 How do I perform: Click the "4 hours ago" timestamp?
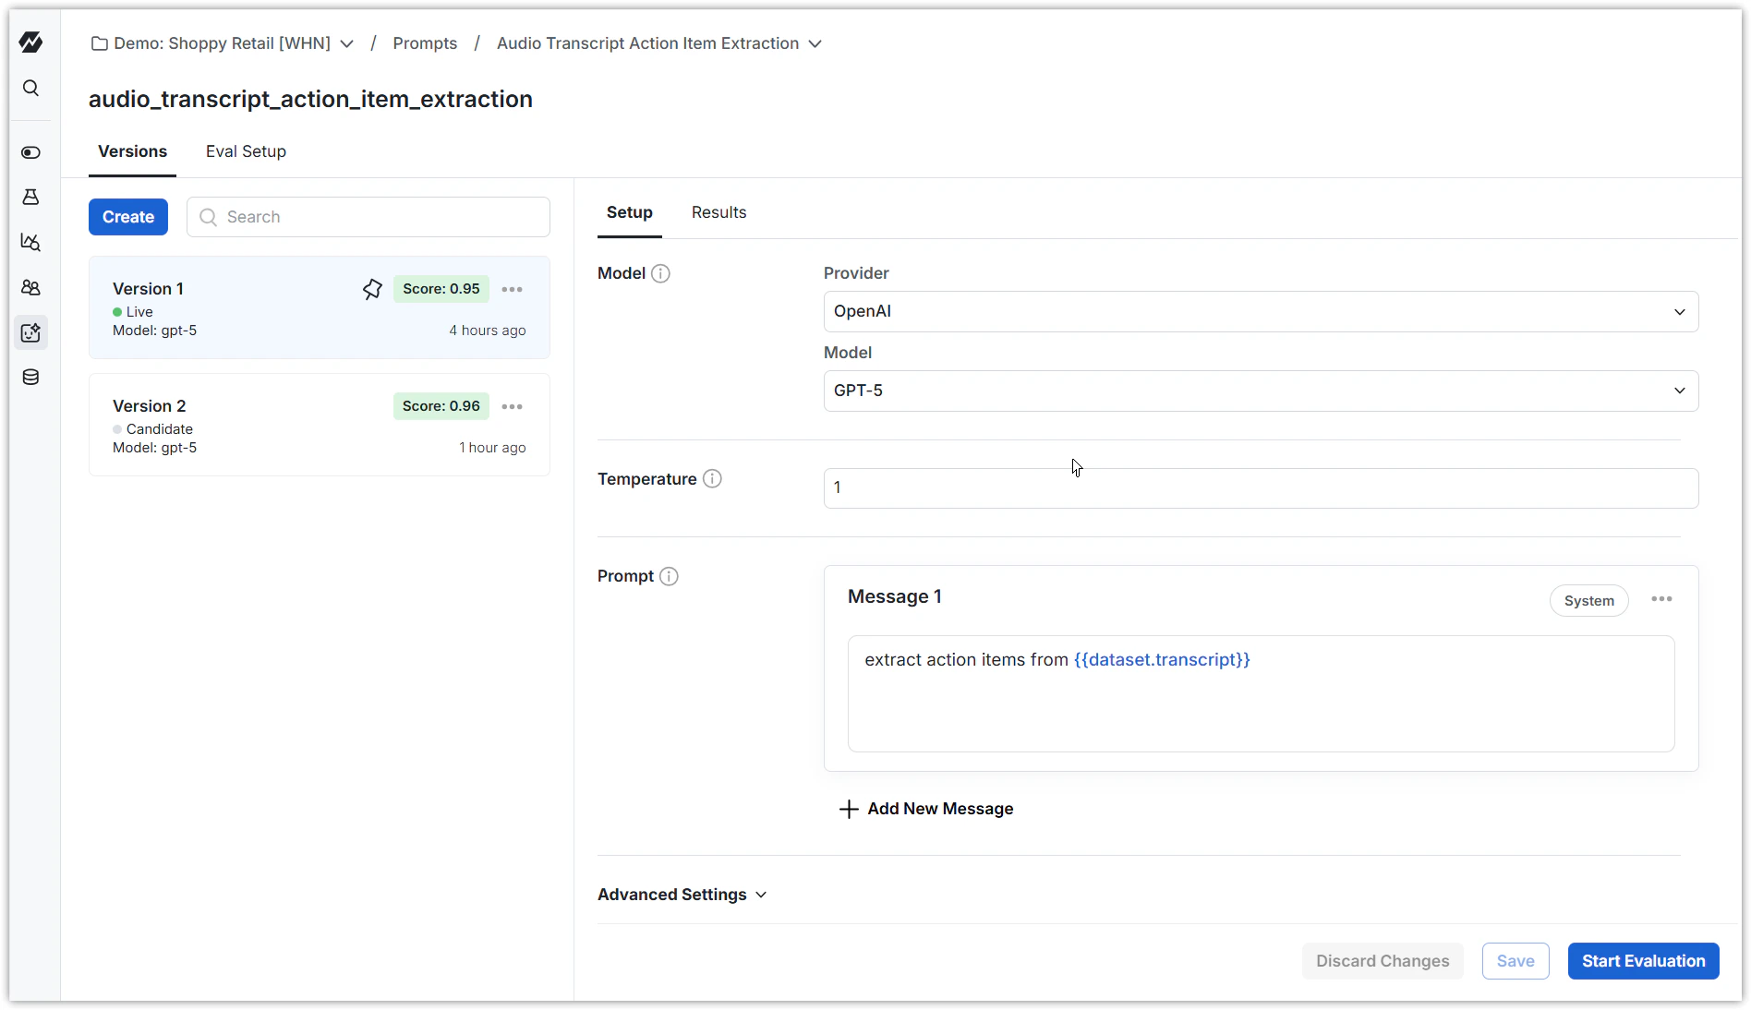(x=488, y=331)
